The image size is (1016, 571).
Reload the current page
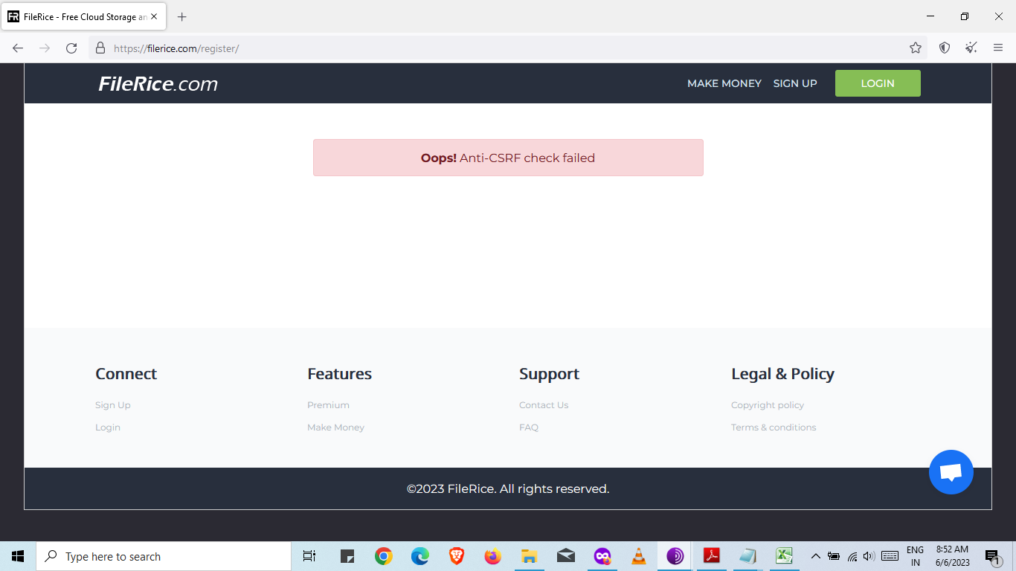(x=71, y=48)
